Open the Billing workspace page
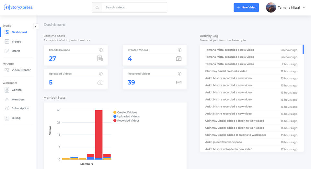 pos(16,118)
